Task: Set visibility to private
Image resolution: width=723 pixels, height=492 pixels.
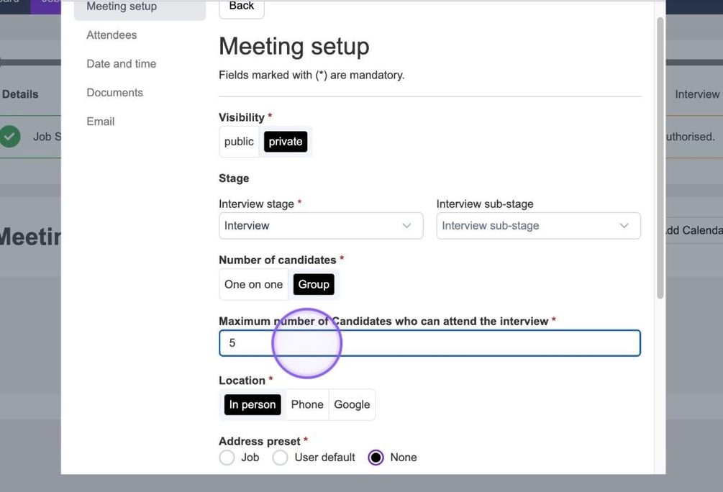Action: [286, 142]
